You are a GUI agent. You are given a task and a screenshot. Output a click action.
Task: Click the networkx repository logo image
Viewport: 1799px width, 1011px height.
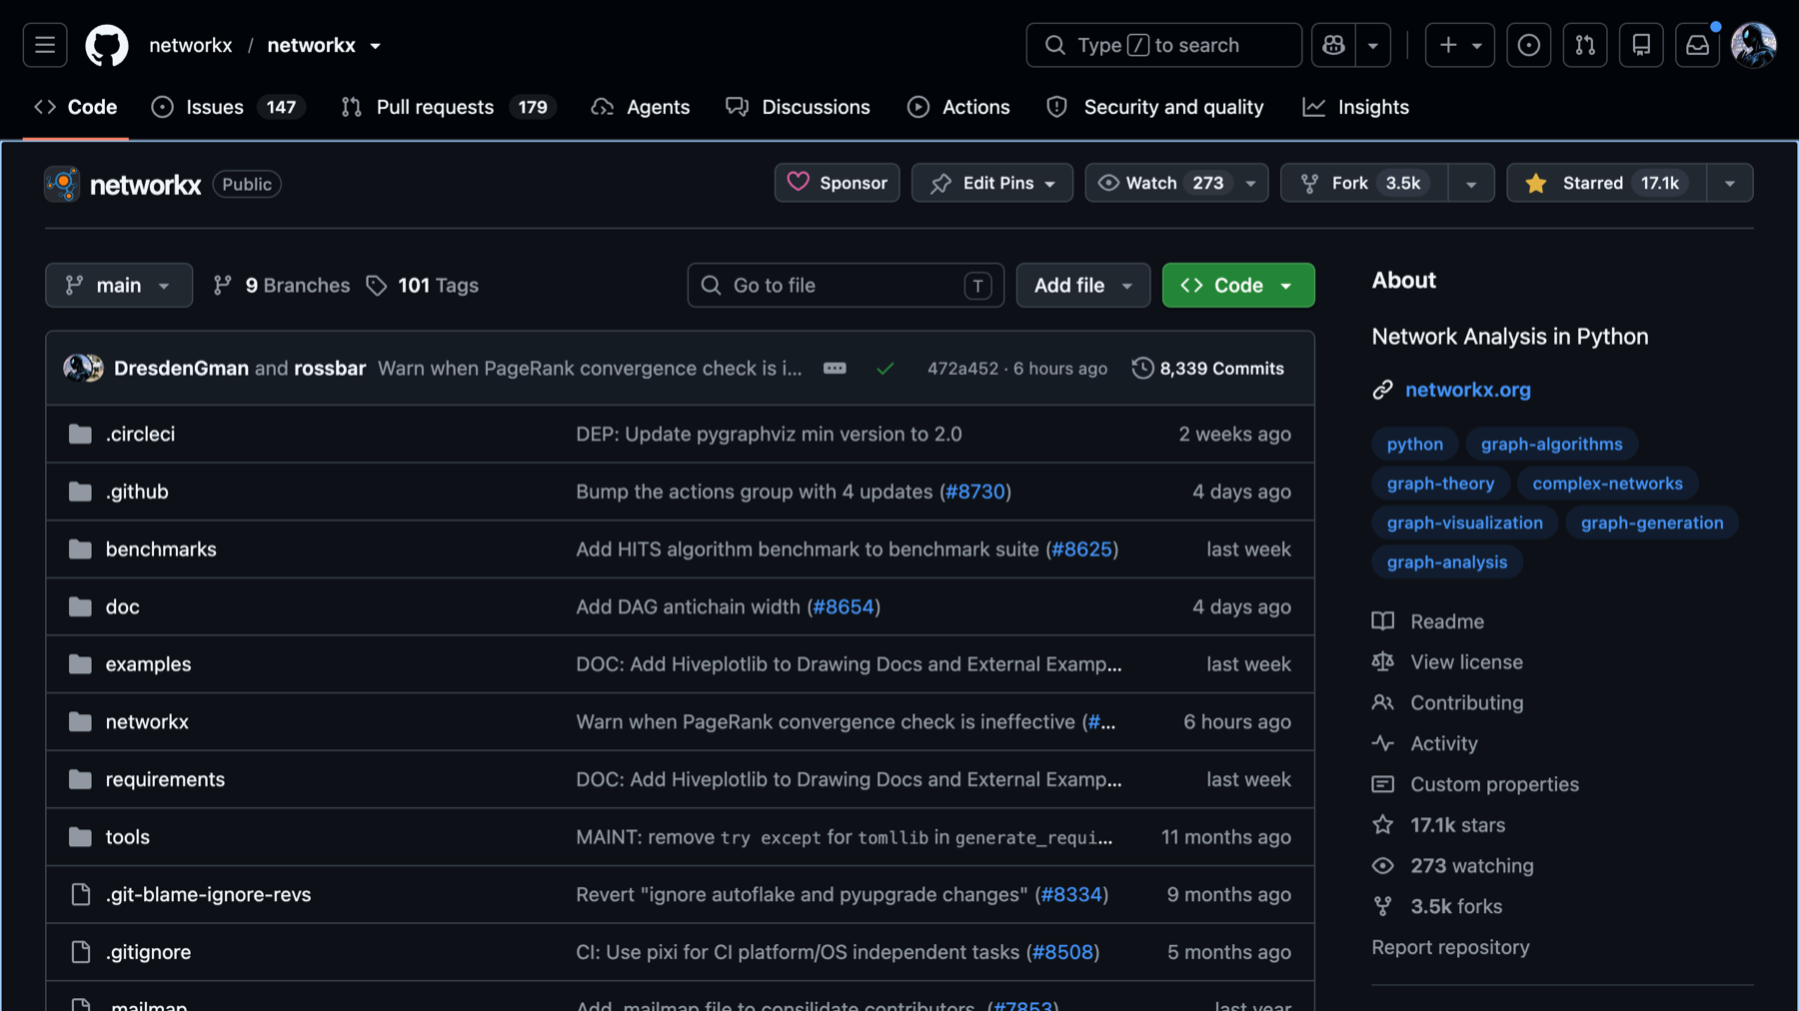point(62,184)
